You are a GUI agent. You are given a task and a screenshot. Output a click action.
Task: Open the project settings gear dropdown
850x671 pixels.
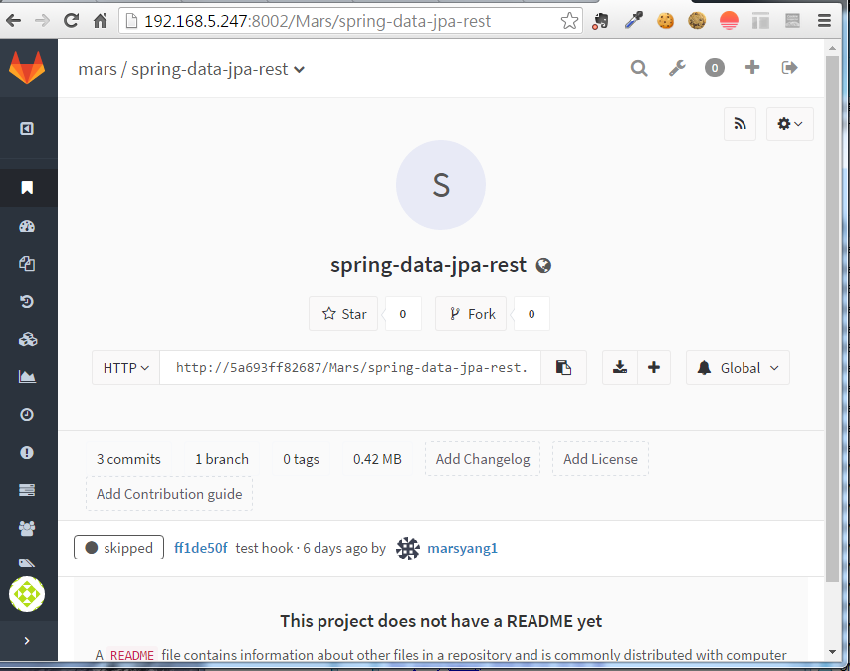pyautogui.click(x=790, y=124)
